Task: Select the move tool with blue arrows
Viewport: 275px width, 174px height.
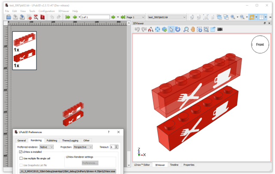Action: click(158, 29)
